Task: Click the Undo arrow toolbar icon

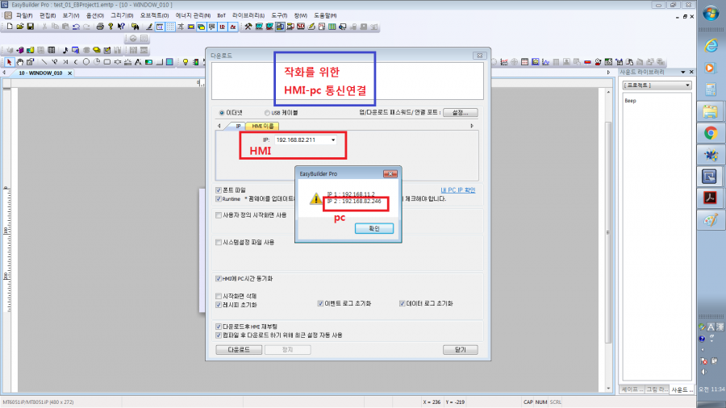Action: click(76, 27)
